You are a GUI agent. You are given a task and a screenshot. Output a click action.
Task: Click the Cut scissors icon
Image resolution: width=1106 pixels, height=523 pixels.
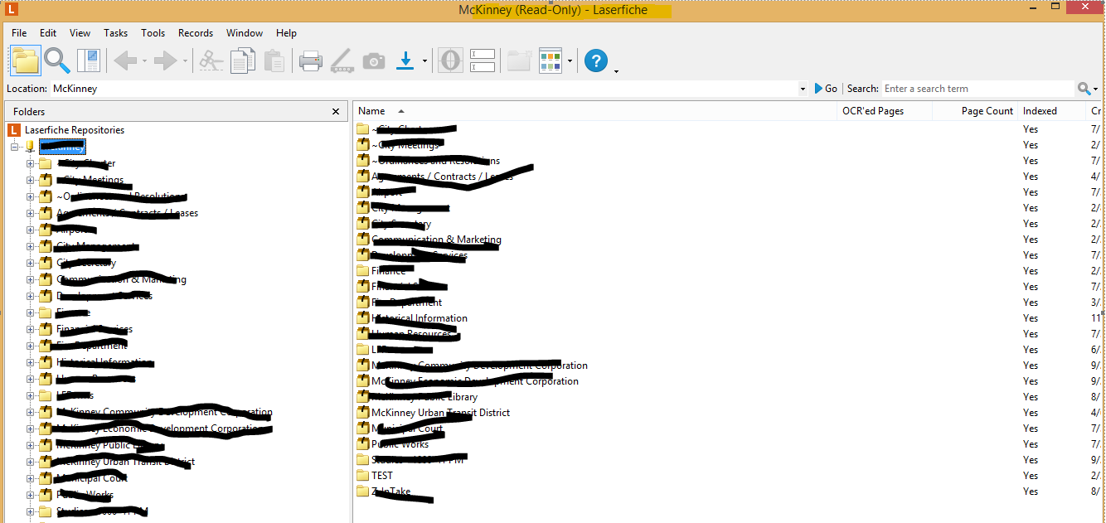coord(211,61)
